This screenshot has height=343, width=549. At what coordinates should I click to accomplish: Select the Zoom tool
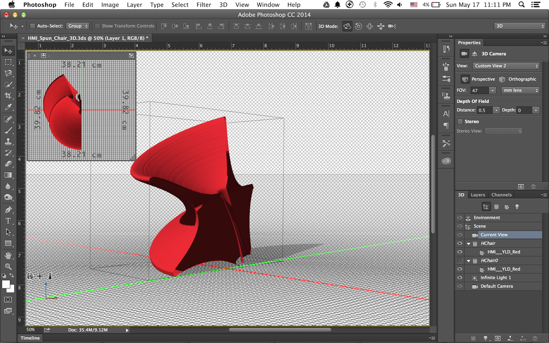(8, 267)
